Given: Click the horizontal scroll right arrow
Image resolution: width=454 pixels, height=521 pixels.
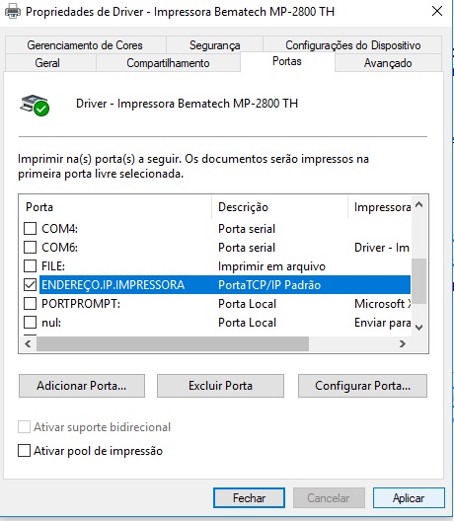Looking at the screenshot, I should click(402, 343).
